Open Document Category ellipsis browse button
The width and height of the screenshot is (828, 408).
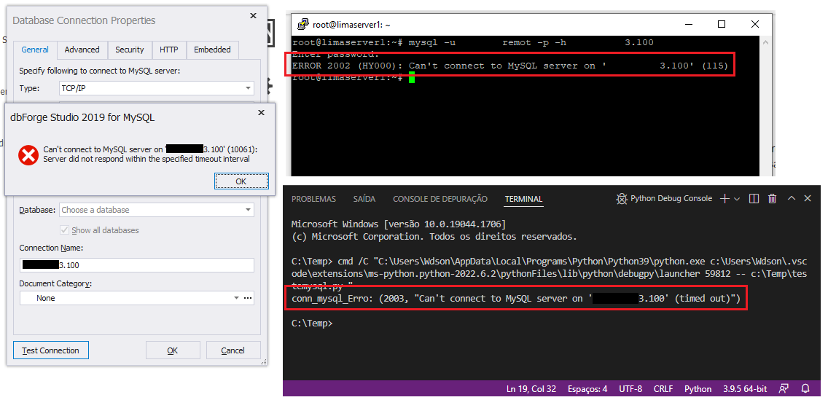[248, 298]
